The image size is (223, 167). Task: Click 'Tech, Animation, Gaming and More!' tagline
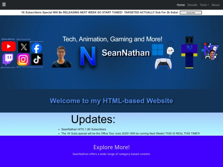click(x=112, y=39)
